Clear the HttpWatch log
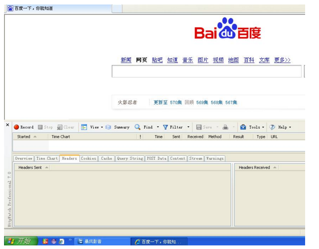 [65, 127]
